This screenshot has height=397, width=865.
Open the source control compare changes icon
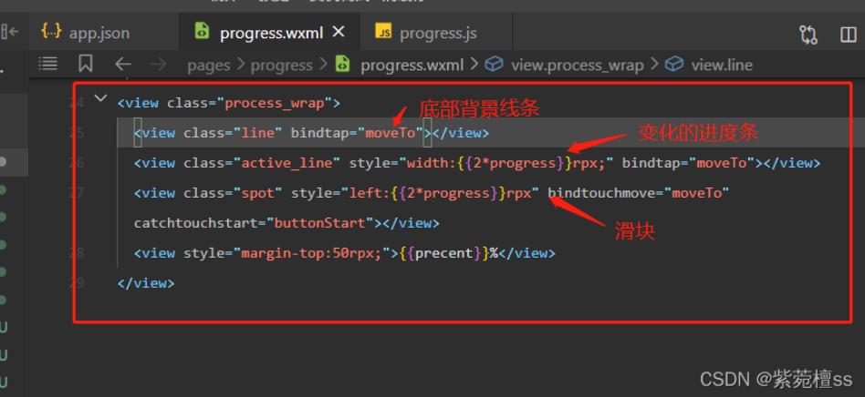[x=808, y=34]
